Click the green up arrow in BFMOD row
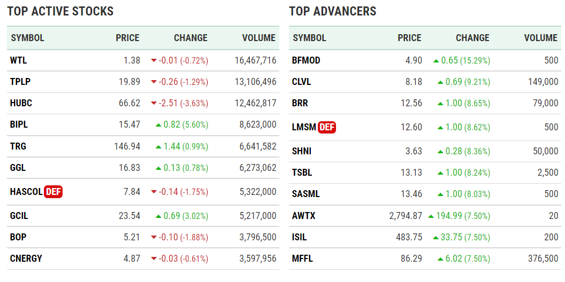Image resolution: width=565 pixels, height=282 pixels. point(436,61)
